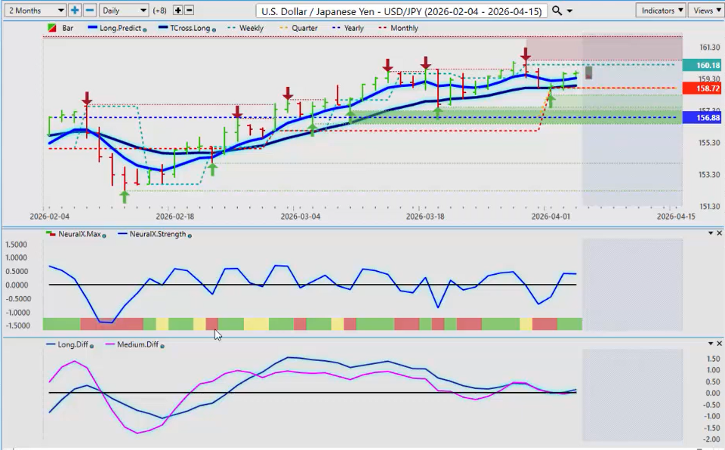
Task: Click the black plus button beside (+8)
Action: click(177, 11)
